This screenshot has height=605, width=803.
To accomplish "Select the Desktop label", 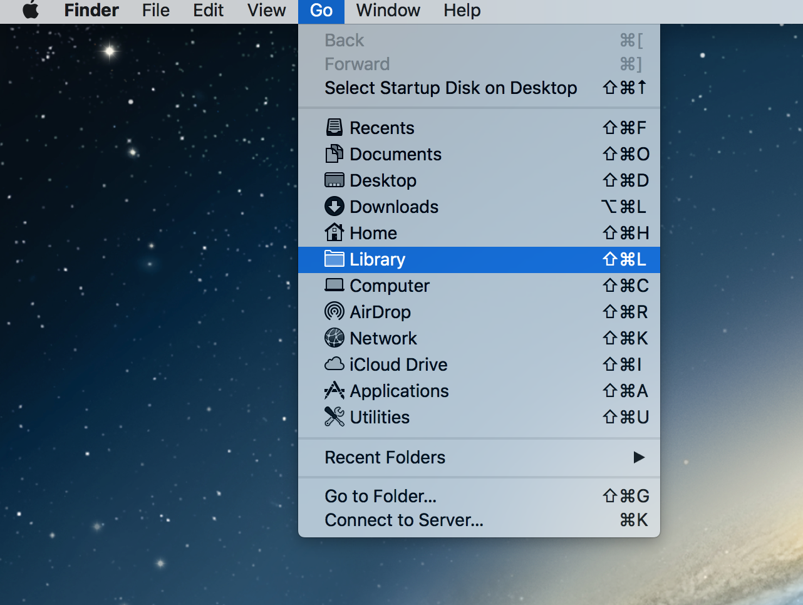I will 383,180.
